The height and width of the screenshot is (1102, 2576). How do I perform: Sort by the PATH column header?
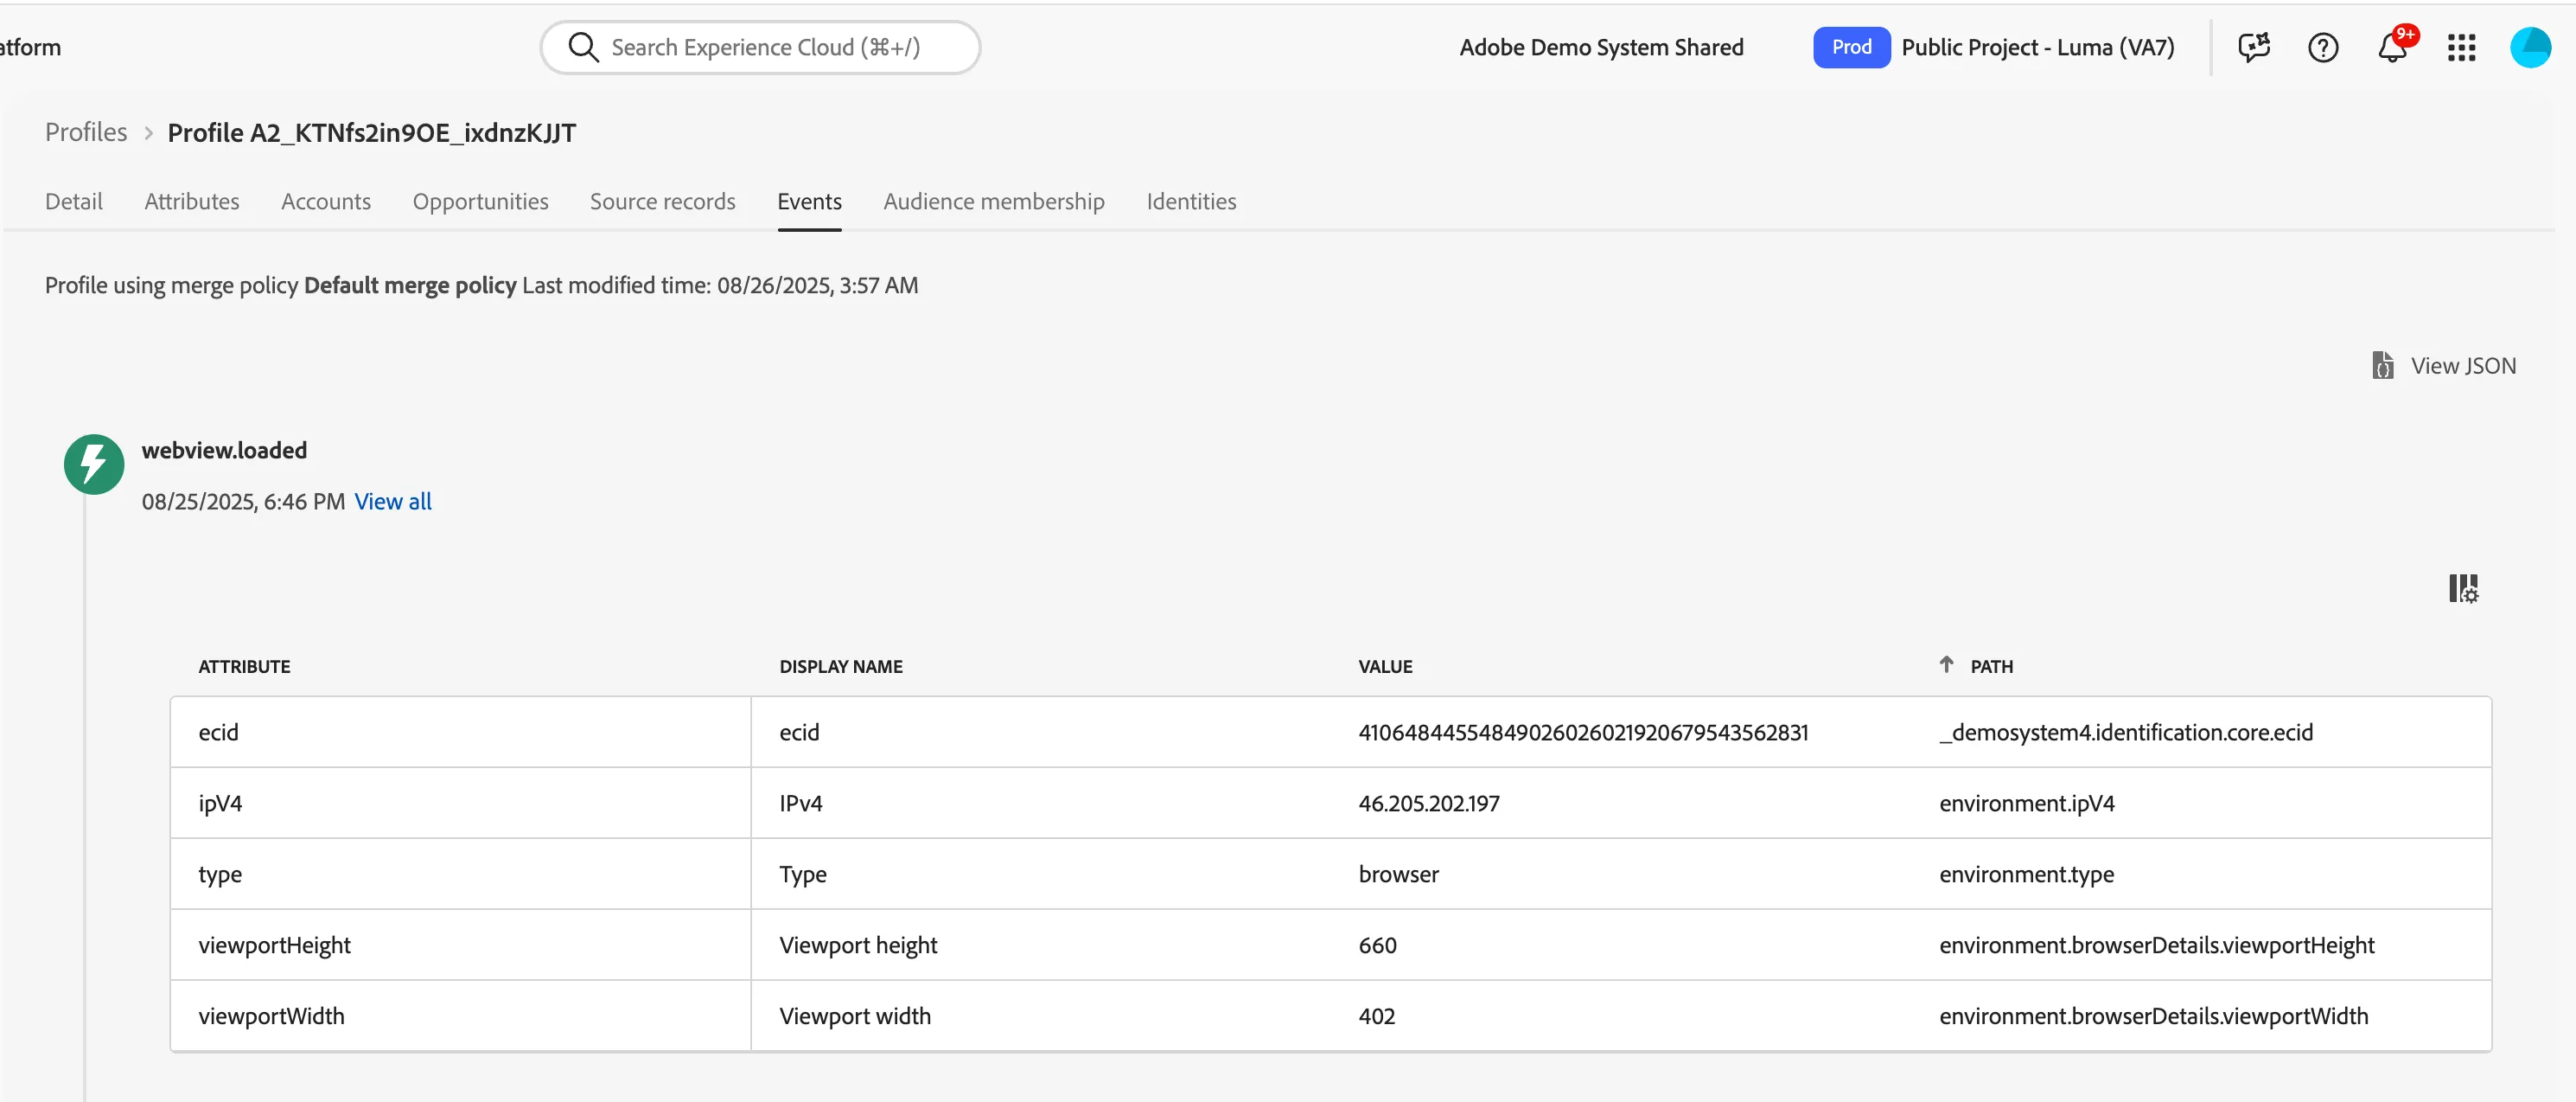pos(1991,667)
